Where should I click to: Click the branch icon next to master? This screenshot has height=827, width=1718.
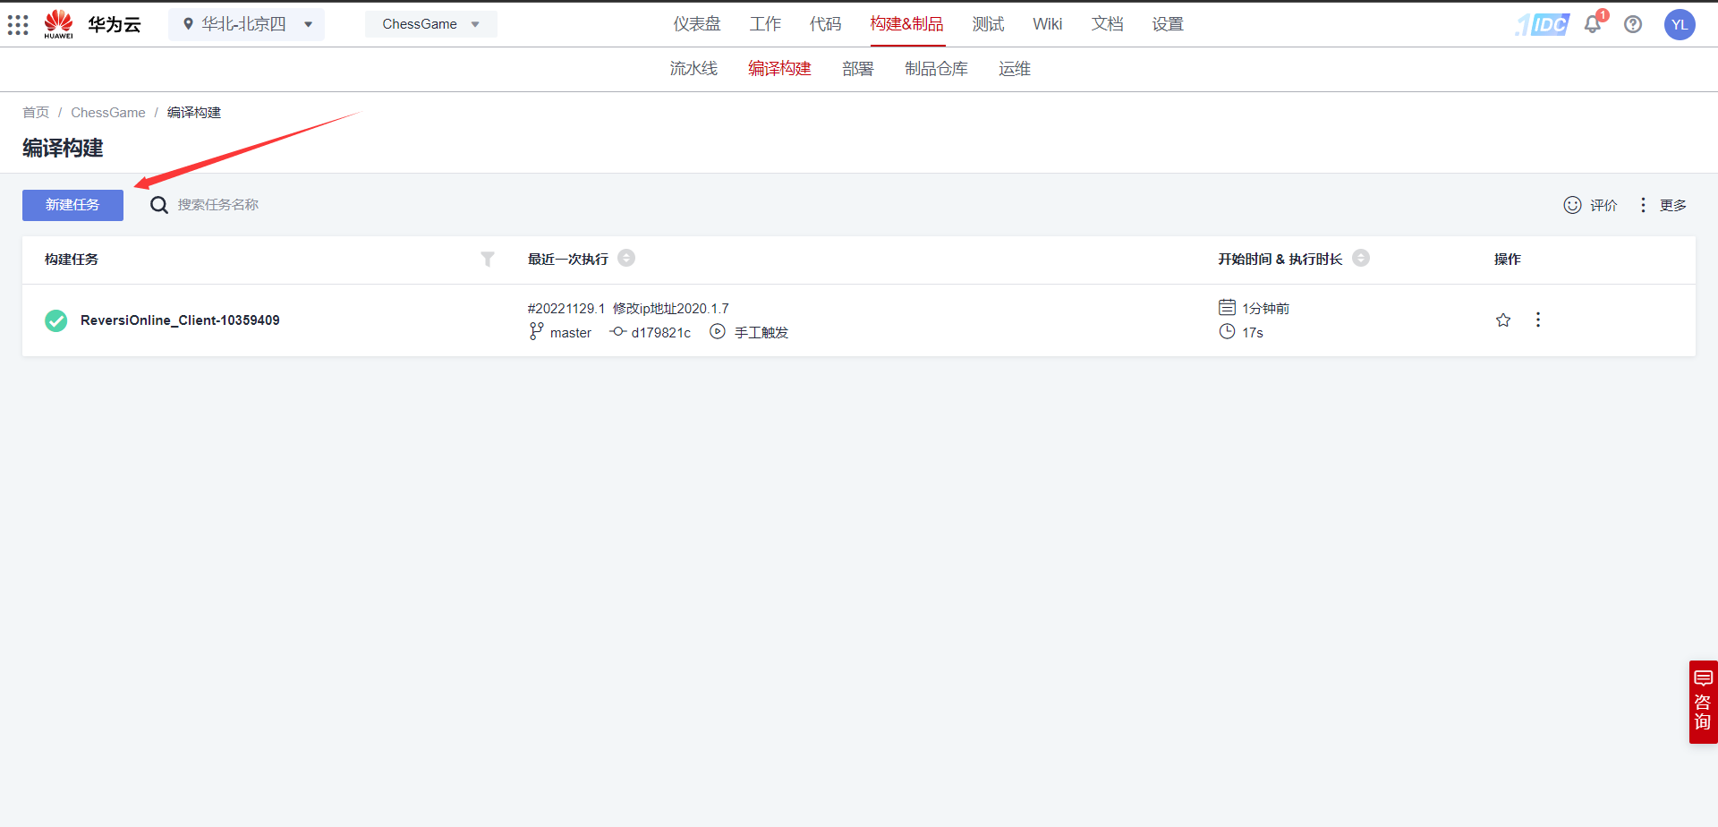click(x=536, y=332)
